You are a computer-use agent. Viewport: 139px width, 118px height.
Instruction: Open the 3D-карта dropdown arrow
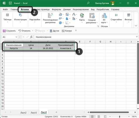click(107, 23)
